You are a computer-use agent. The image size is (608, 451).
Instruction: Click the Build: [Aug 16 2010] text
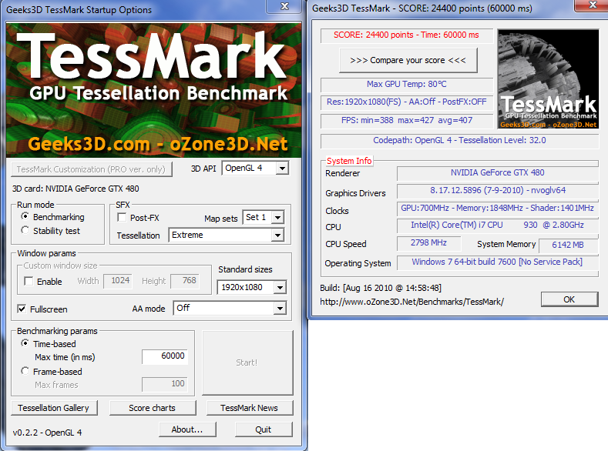(x=381, y=288)
